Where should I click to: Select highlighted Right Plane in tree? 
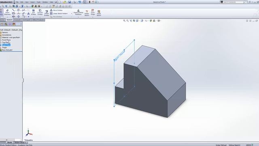tap(6, 45)
